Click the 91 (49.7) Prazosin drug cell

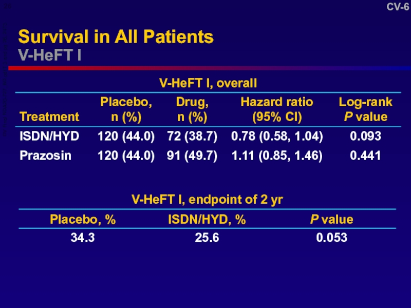tap(192, 156)
